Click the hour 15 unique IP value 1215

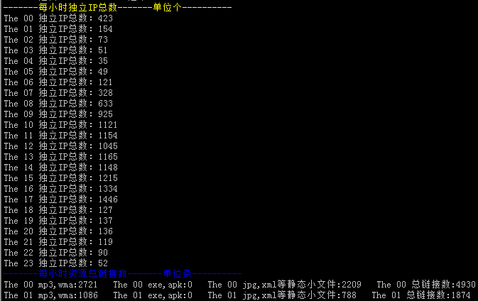(108, 178)
